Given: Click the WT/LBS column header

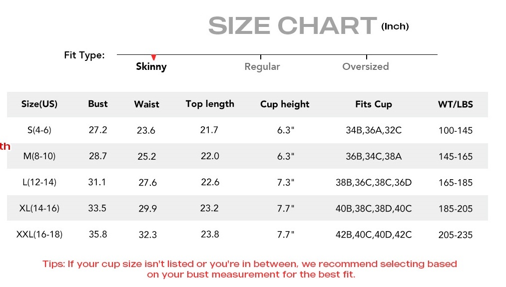Looking at the screenshot, I should (x=456, y=104).
